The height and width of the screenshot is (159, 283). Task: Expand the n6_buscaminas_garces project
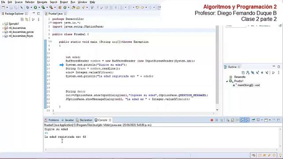pyautogui.click(x=3, y=32)
